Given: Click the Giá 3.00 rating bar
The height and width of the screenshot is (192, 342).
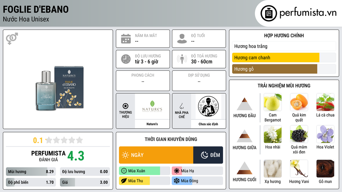Looking at the screenshot, I should click(x=85, y=182).
